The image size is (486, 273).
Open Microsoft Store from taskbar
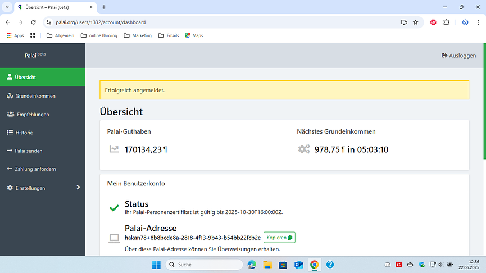(x=283, y=265)
